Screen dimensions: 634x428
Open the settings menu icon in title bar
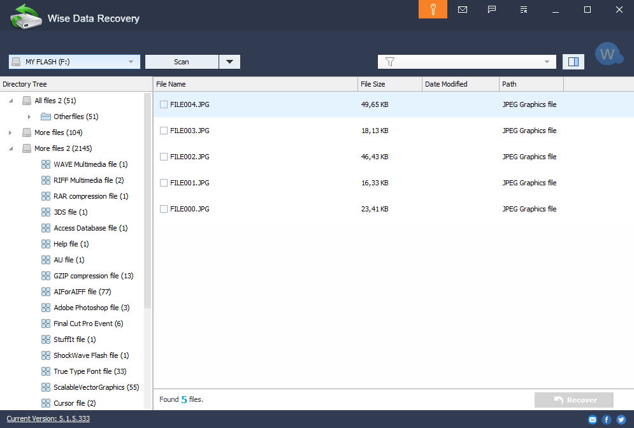pos(524,10)
